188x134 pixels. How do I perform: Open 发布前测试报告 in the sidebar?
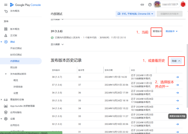coord(18,74)
